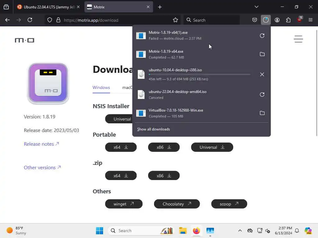Cancel the ubuntu-10.04.4-desktop-i386.iso download
Image resolution: width=318 pixels, height=238 pixels.
click(262, 74)
